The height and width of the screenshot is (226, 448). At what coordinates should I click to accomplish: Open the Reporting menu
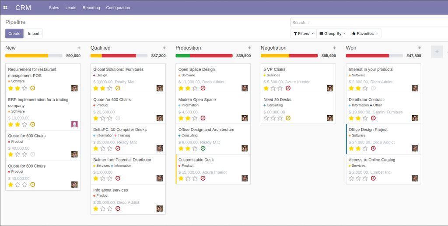91,8
